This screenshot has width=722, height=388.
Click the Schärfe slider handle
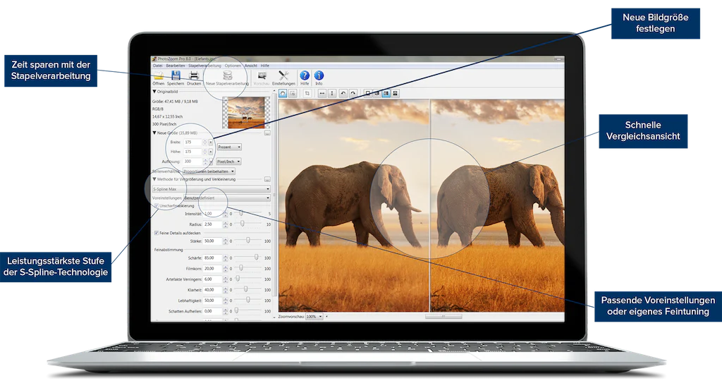257,257
